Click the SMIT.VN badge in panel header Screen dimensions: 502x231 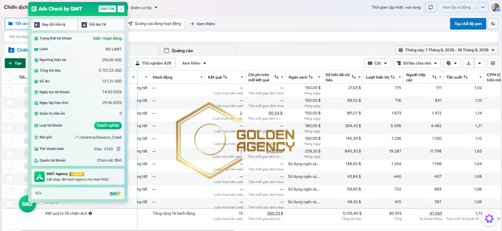click(107, 9)
